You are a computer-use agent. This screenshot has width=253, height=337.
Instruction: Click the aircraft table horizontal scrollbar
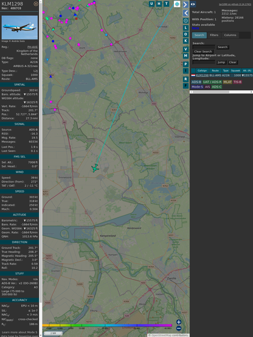tap(221, 92)
